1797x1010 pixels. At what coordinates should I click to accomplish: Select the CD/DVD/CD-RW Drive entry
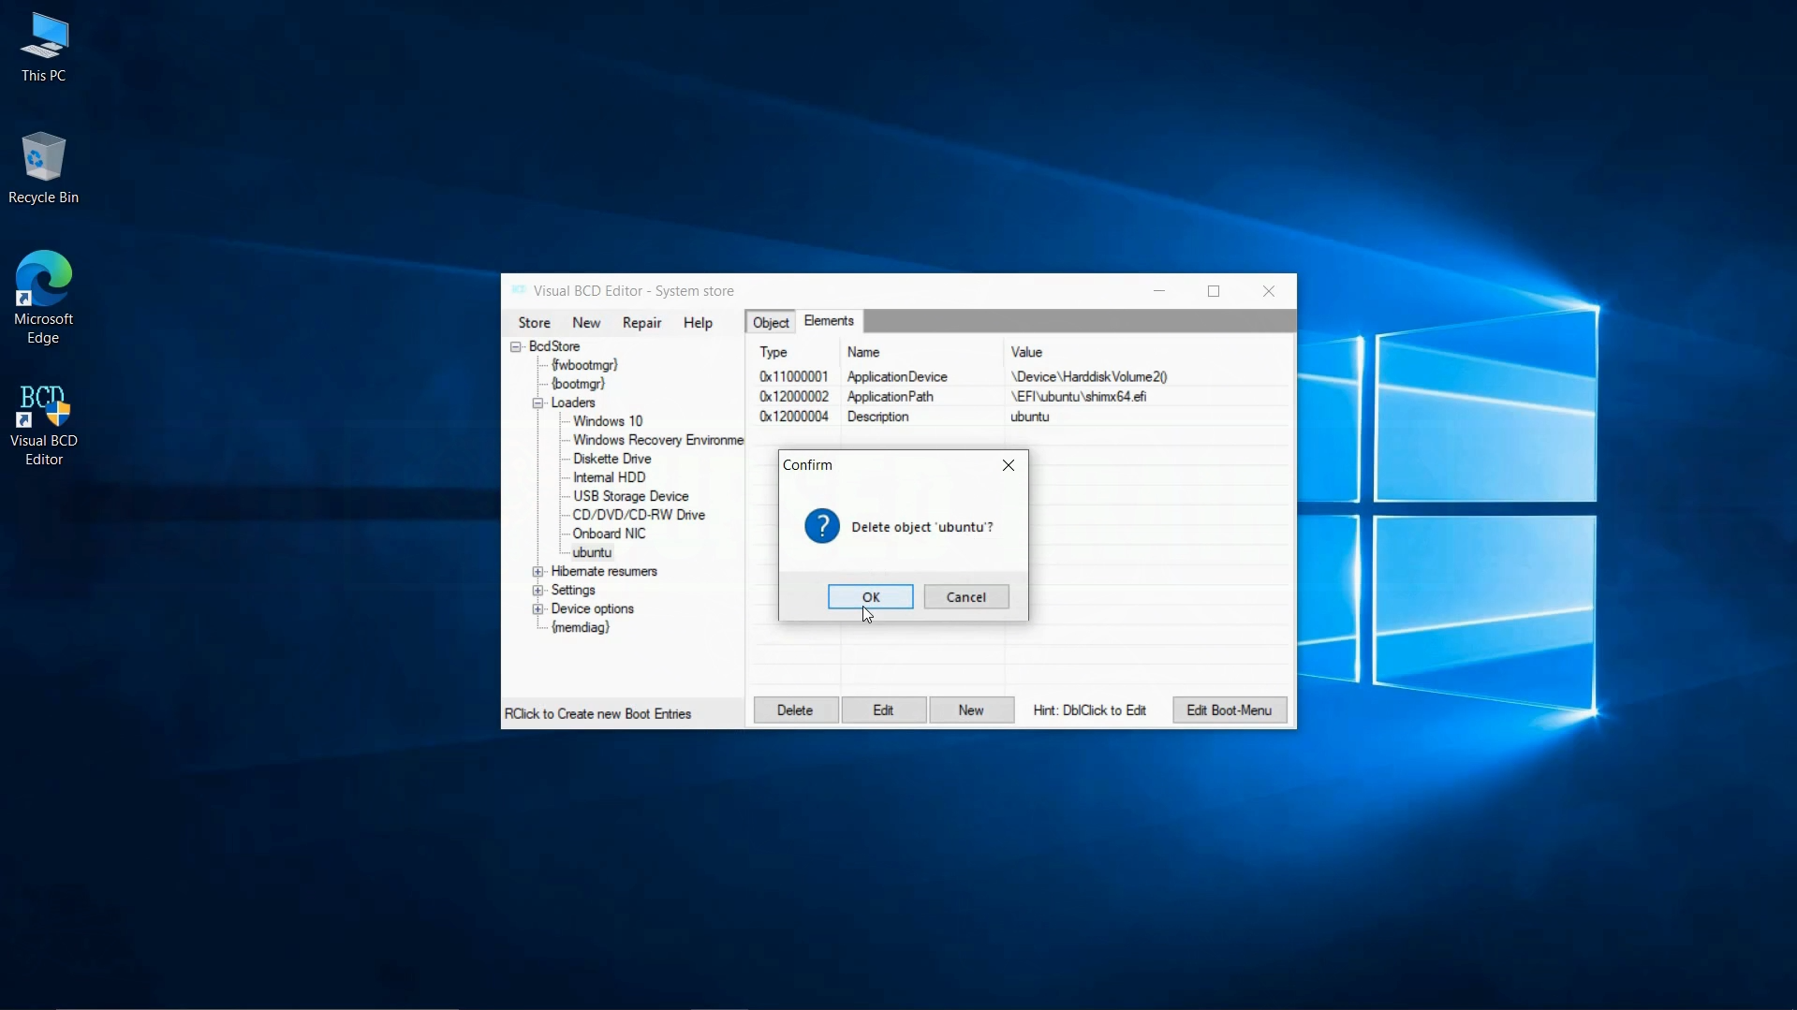tap(639, 515)
